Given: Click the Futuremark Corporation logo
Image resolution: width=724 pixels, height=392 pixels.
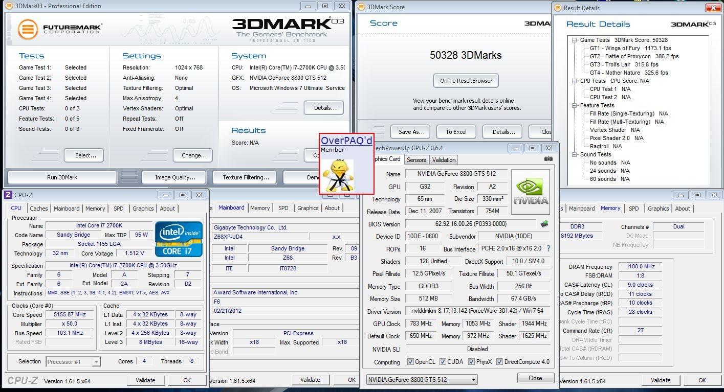Looking at the screenshot, I should pos(60,29).
